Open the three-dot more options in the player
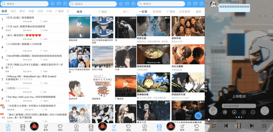273x132 pixels. (253, 112)
